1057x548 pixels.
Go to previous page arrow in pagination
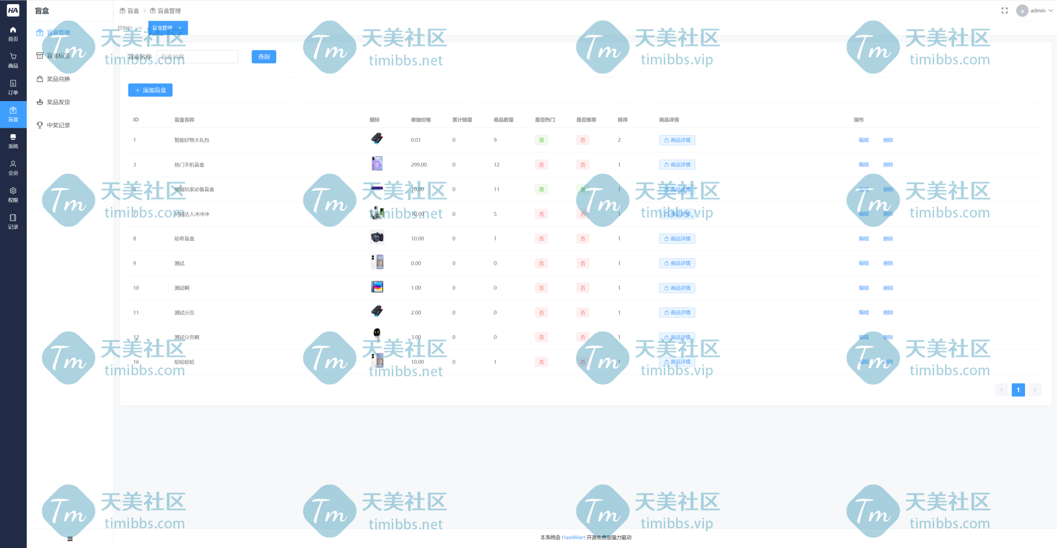click(x=1001, y=390)
